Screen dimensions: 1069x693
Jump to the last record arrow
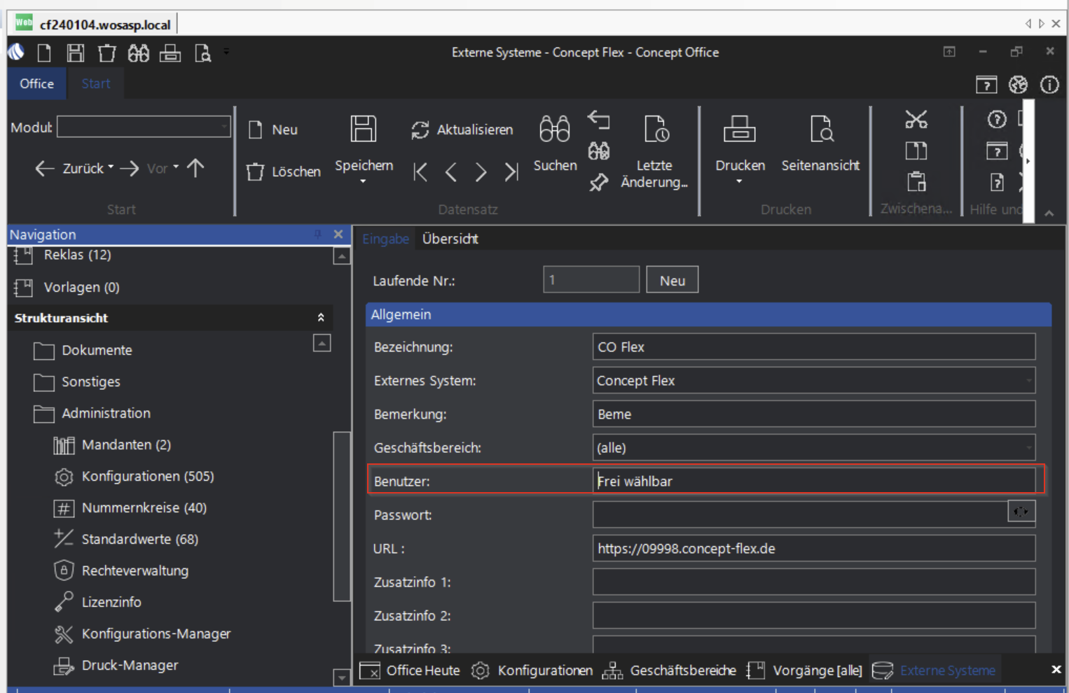(x=511, y=171)
